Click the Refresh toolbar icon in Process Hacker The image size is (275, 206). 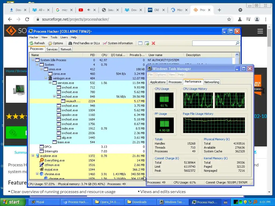tap(32, 43)
